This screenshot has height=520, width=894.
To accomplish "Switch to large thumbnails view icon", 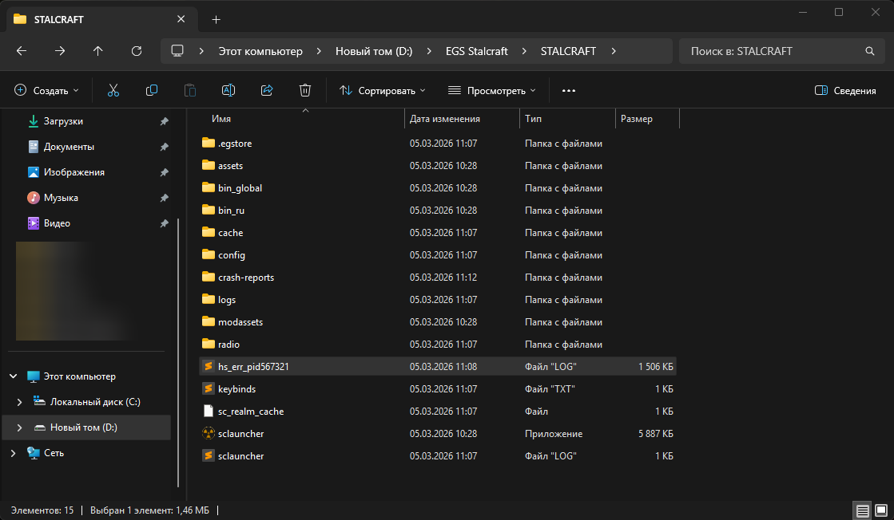I will [881, 510].
